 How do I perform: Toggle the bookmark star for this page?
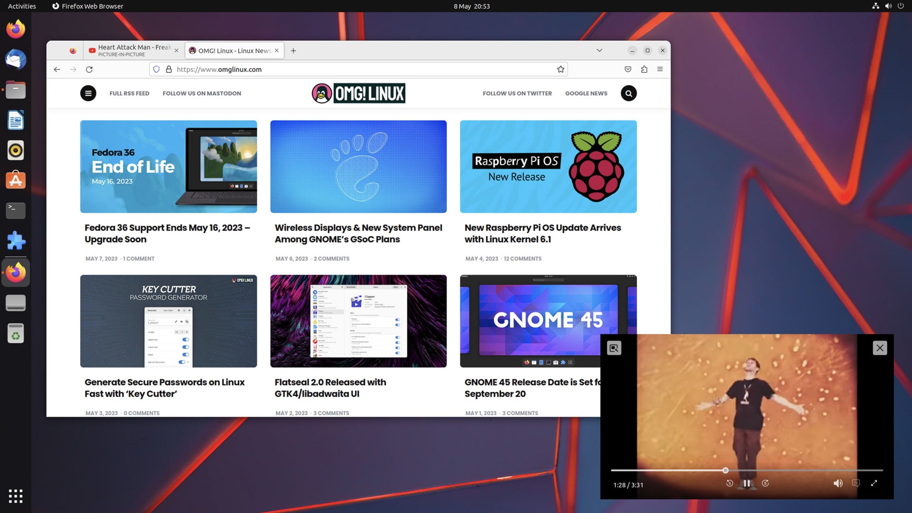[x=560, y=69]
